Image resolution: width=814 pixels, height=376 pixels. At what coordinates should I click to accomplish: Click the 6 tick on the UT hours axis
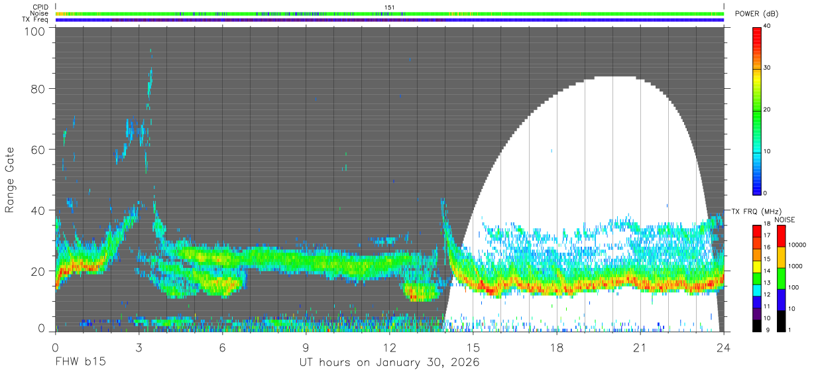click(x=223, y=347)
